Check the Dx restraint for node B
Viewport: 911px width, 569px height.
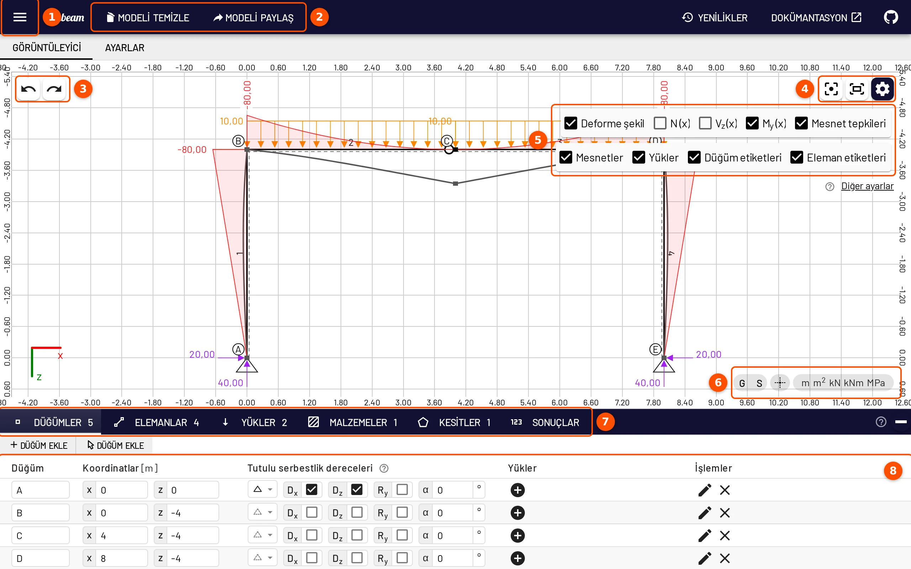[x=312, y=512]
